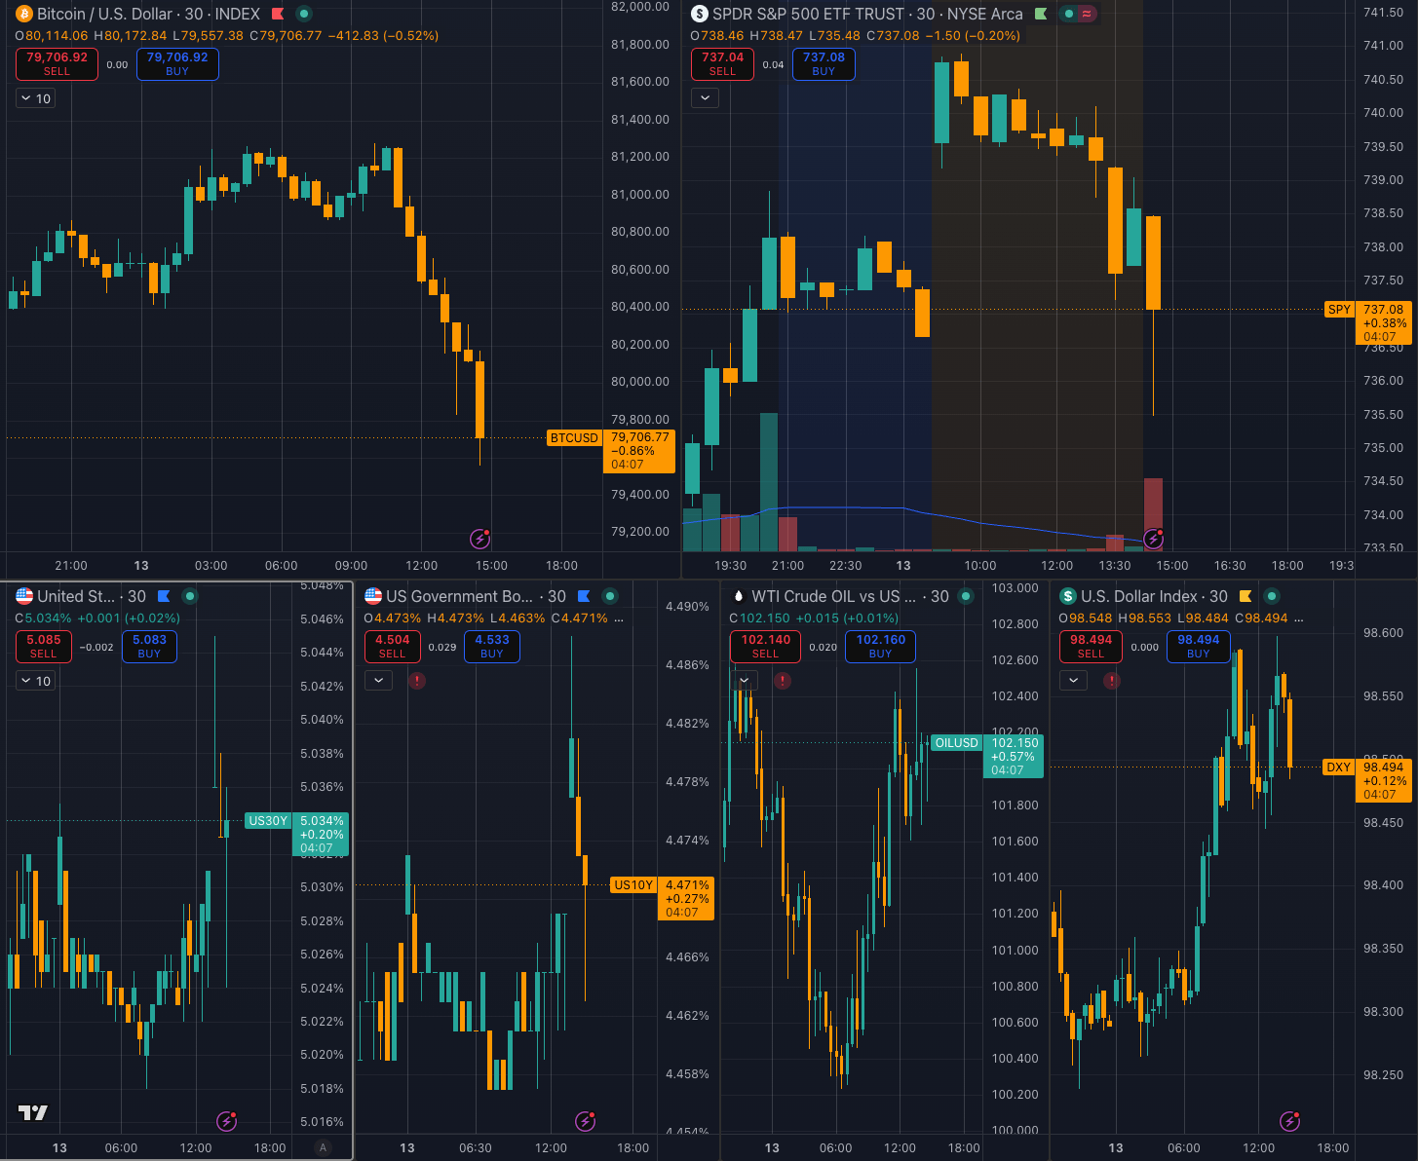Click the green flag on SPY chart
This screenshot has width=1418, height=1161.
(1041, 14)
